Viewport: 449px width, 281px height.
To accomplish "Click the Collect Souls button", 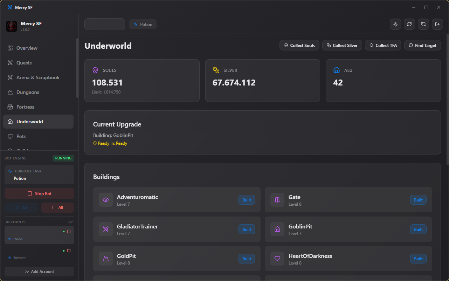I will point(299,45).
